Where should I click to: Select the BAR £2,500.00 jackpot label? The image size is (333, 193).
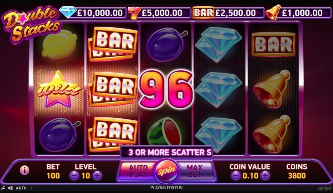(x=228, y=13)
